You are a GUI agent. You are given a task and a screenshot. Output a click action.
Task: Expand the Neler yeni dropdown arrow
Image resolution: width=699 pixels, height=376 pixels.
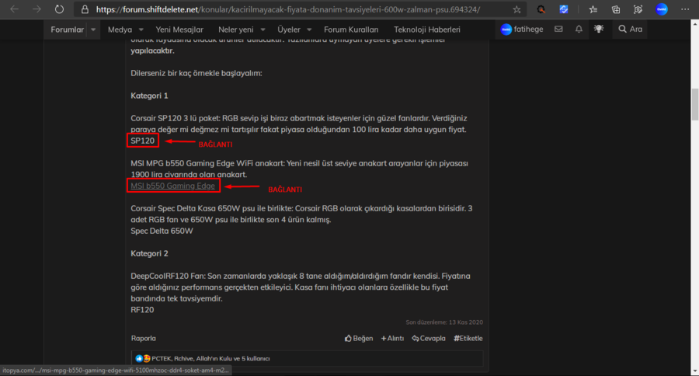(x=263, y=30)
